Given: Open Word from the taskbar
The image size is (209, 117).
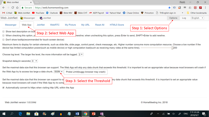Looking at the screenshot, I should pyautogui.click(x=77, y=114).
